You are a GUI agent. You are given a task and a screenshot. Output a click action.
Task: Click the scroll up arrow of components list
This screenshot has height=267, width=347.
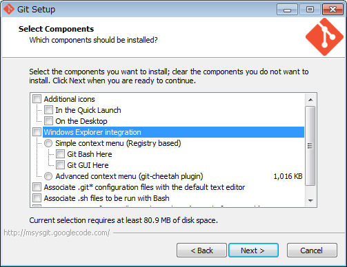point(310,100)
